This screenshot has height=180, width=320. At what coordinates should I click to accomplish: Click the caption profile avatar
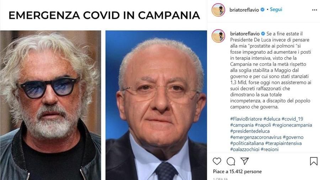[x=218, y=36]
